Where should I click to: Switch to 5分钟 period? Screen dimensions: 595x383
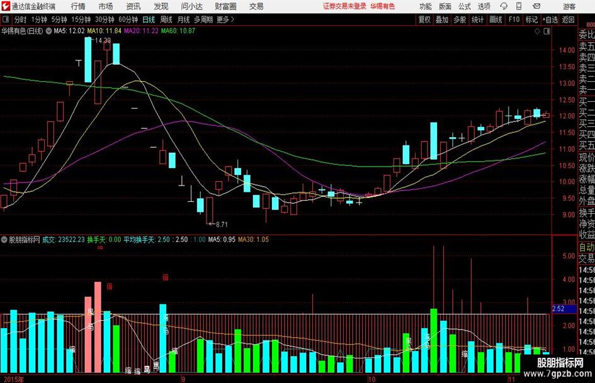coord(59,19)
